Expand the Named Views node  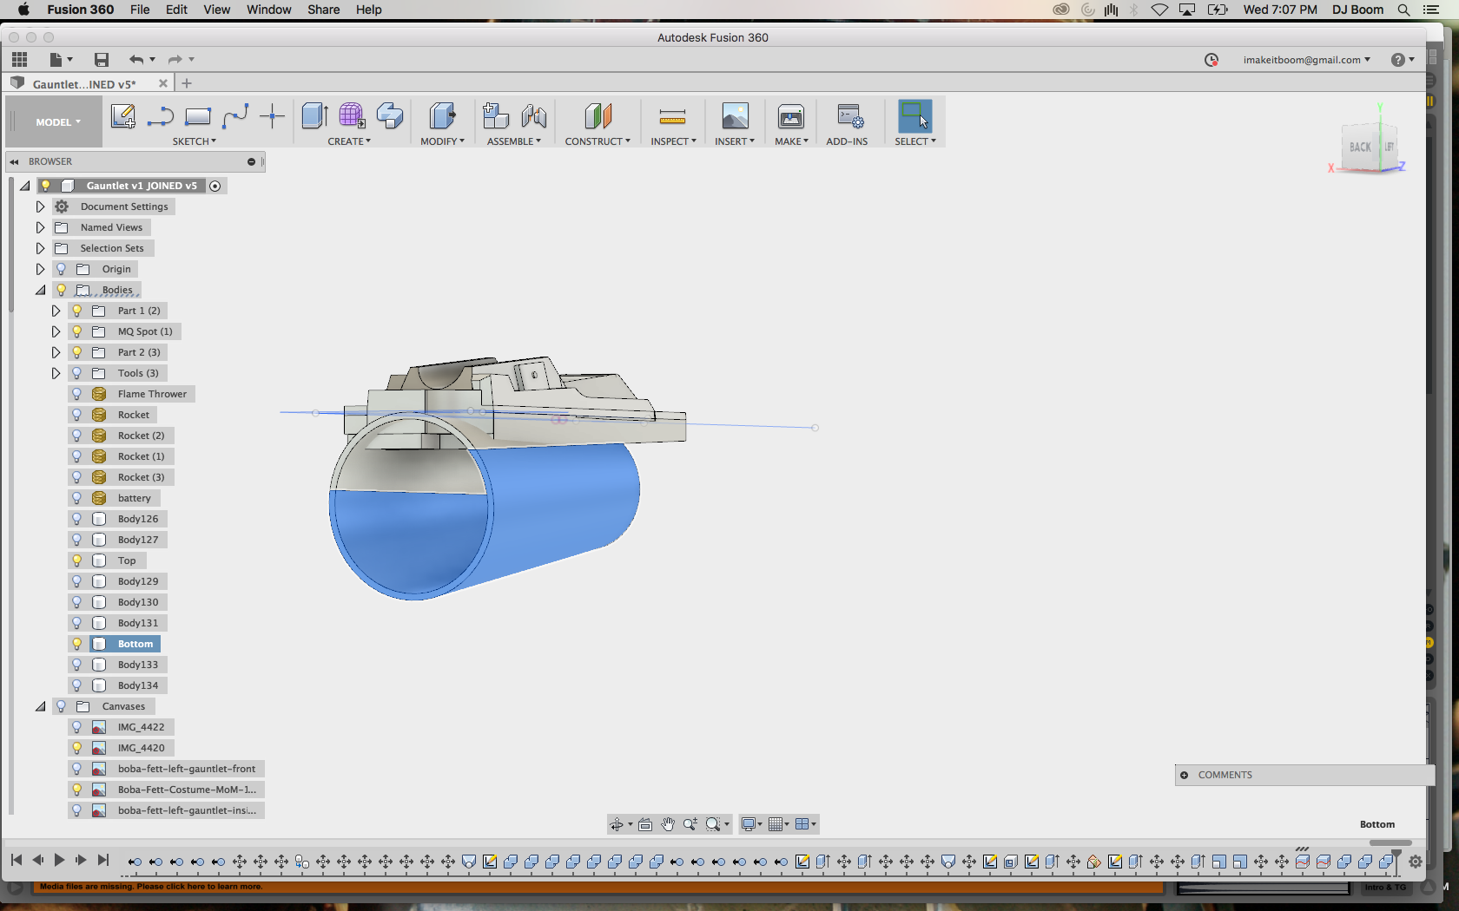pyautogui.click(x=40, y=227)
